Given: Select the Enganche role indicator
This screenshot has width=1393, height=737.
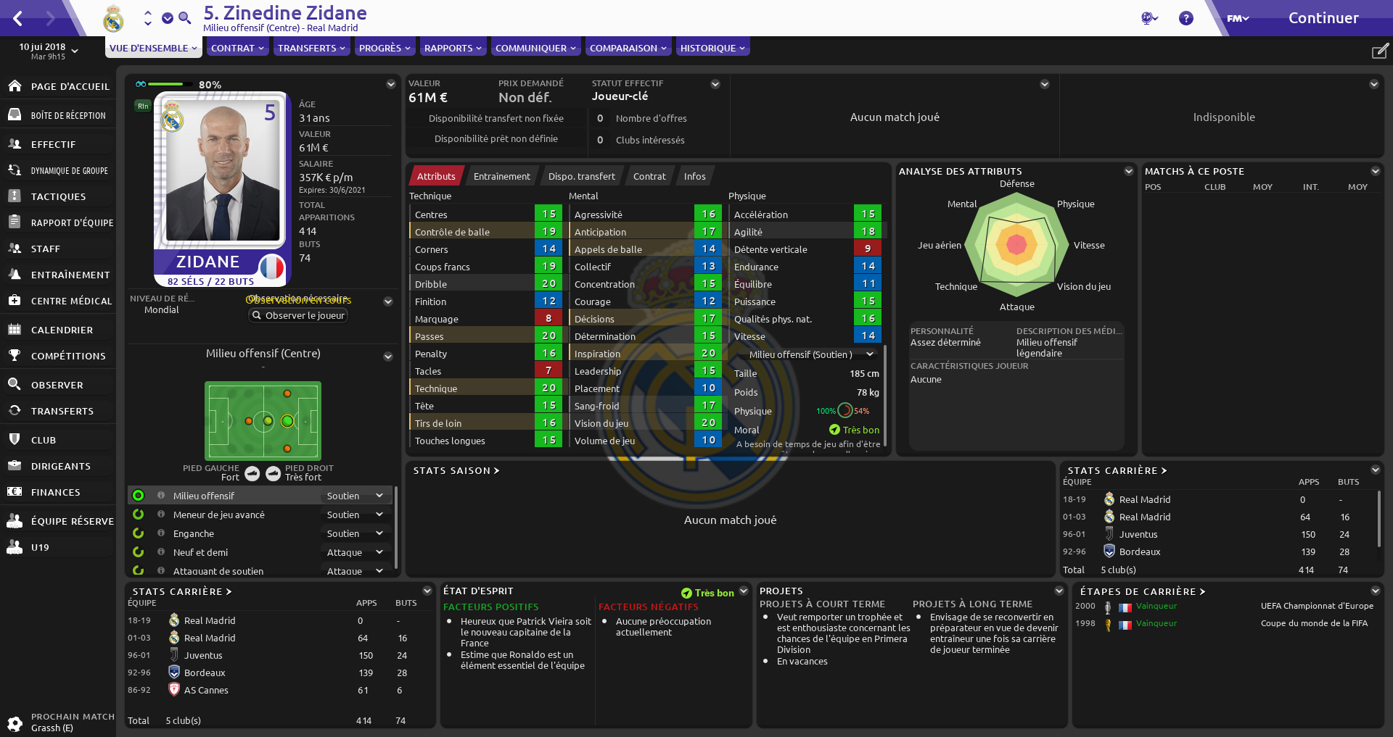Looking at the screenshot, I should tap(139, 533).
